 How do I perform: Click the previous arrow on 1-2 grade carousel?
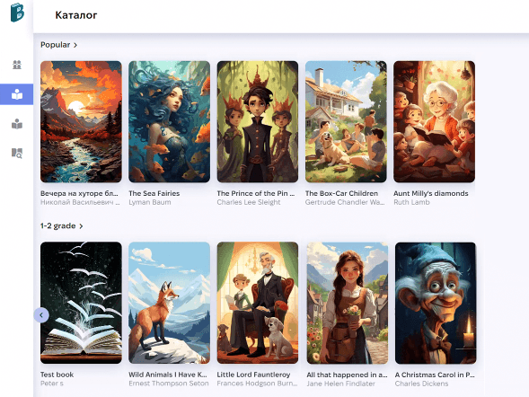[x=41, y=315]
